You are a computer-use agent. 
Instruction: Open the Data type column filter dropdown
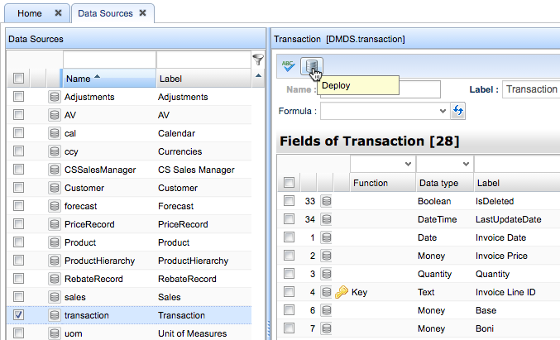pyautogui.click(x=466, y=165)
